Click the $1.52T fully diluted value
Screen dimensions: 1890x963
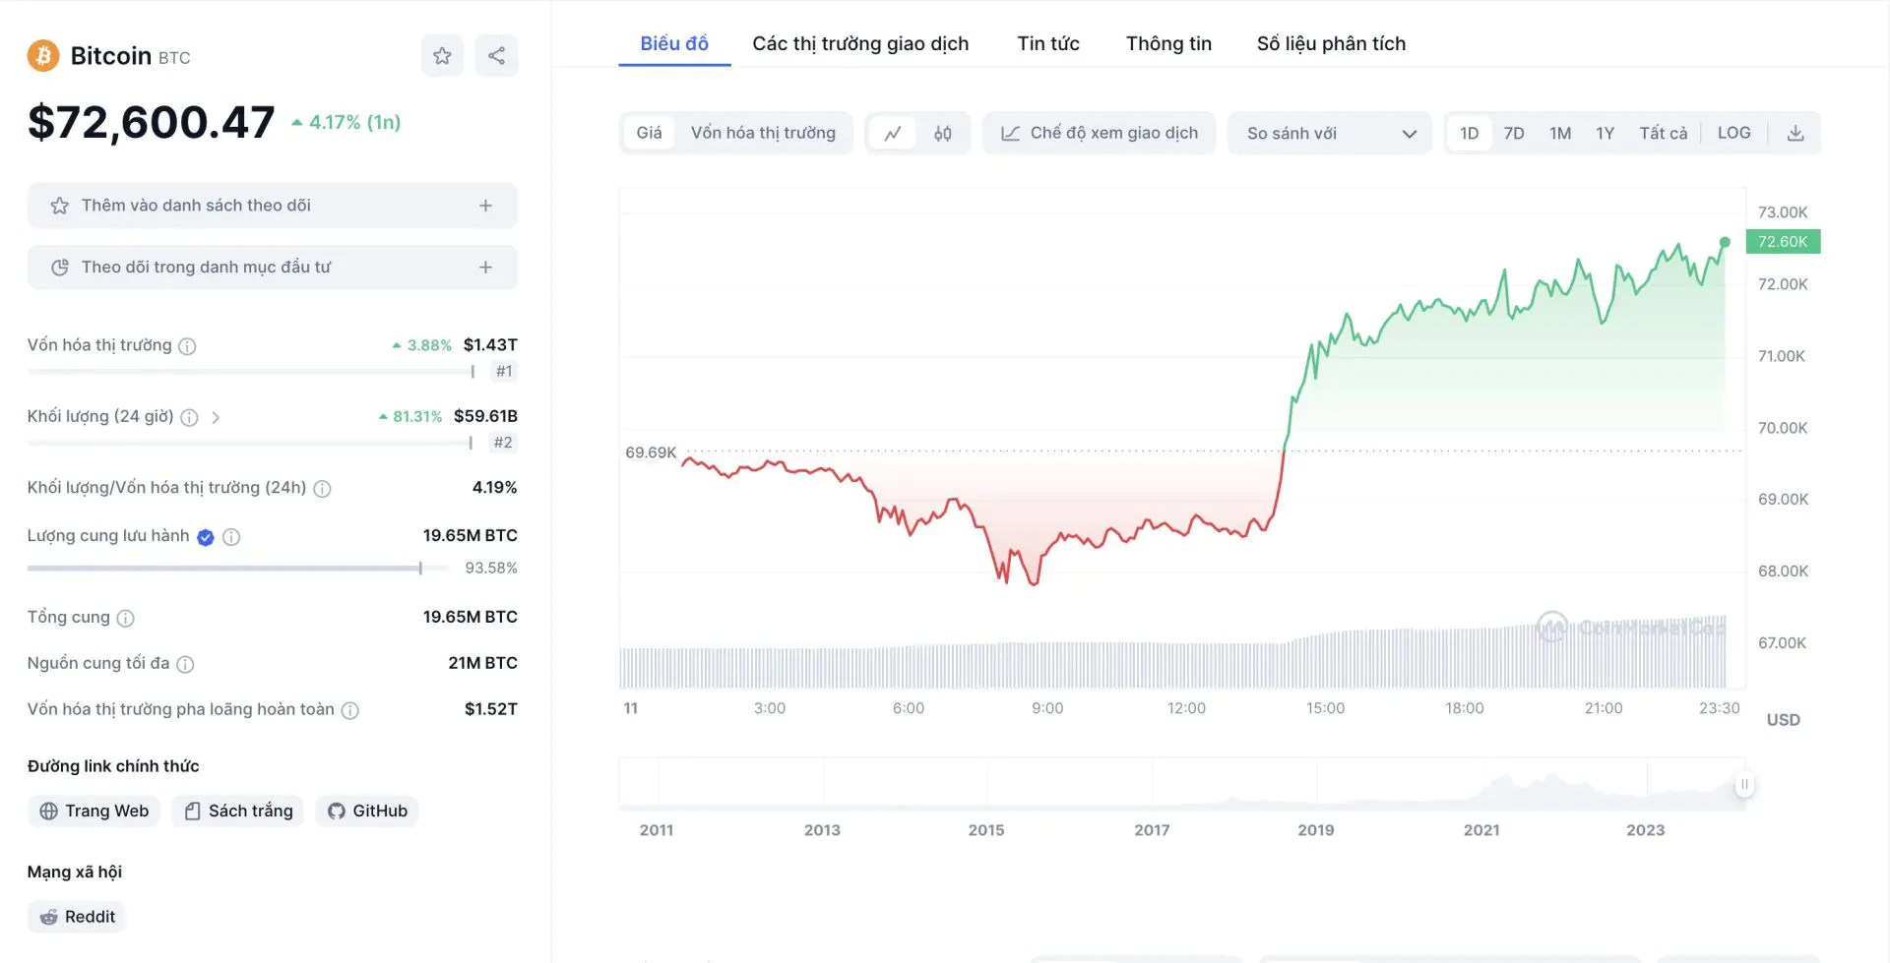491,709
